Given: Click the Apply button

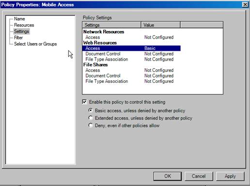Looking at the screenshot, I should coord(230,176).
